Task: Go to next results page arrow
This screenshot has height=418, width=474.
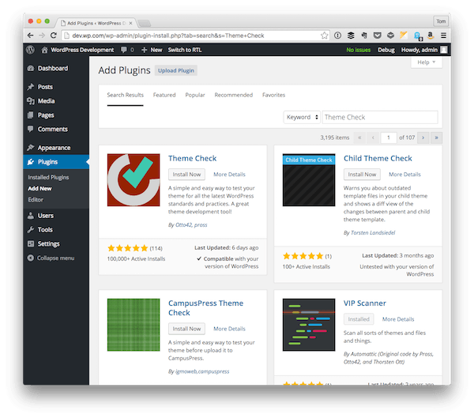Action: (423, 137)
